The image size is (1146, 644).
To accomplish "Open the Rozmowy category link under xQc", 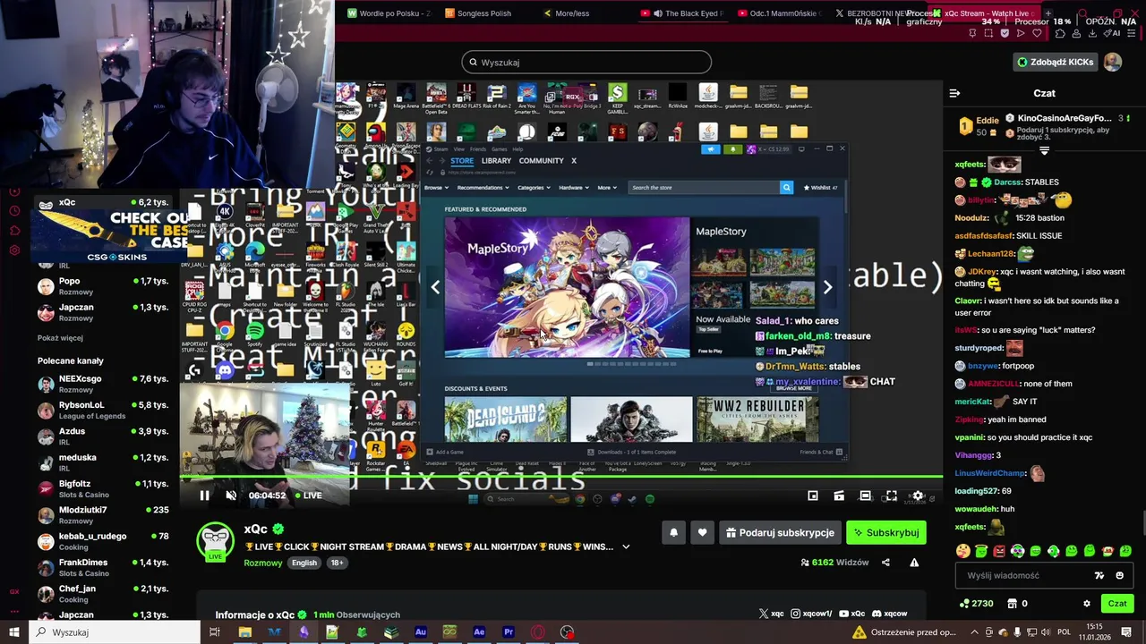I will pos(263,563).
